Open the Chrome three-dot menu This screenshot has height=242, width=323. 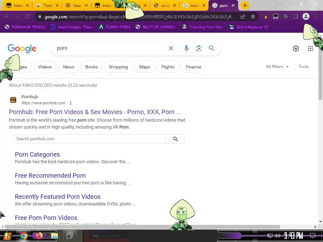point(316,16)
